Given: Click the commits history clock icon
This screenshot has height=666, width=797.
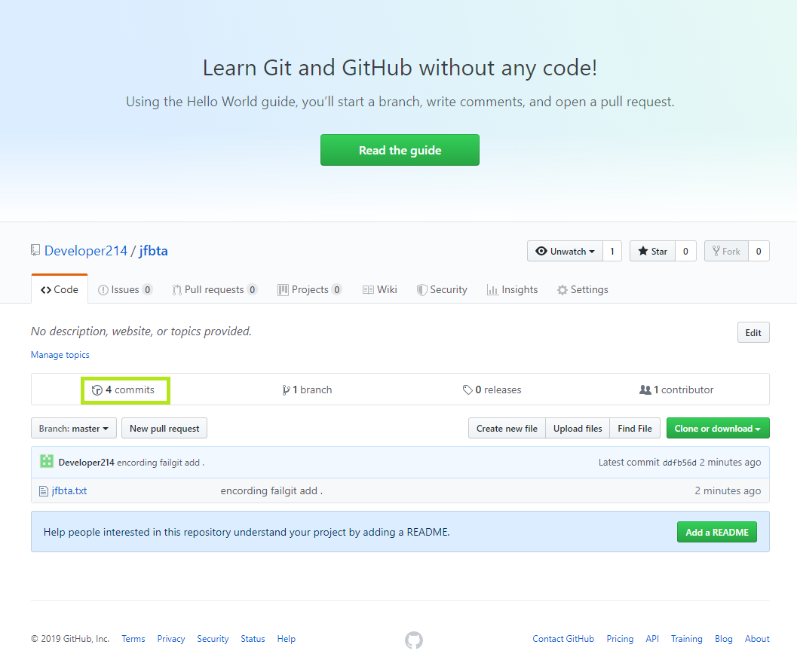Looking at the screenshot, I should click(97, 390).
